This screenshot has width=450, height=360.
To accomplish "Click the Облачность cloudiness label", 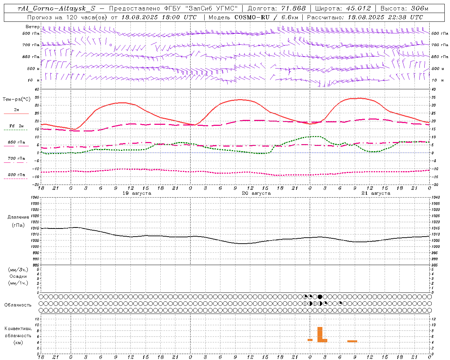I will 18,305.
